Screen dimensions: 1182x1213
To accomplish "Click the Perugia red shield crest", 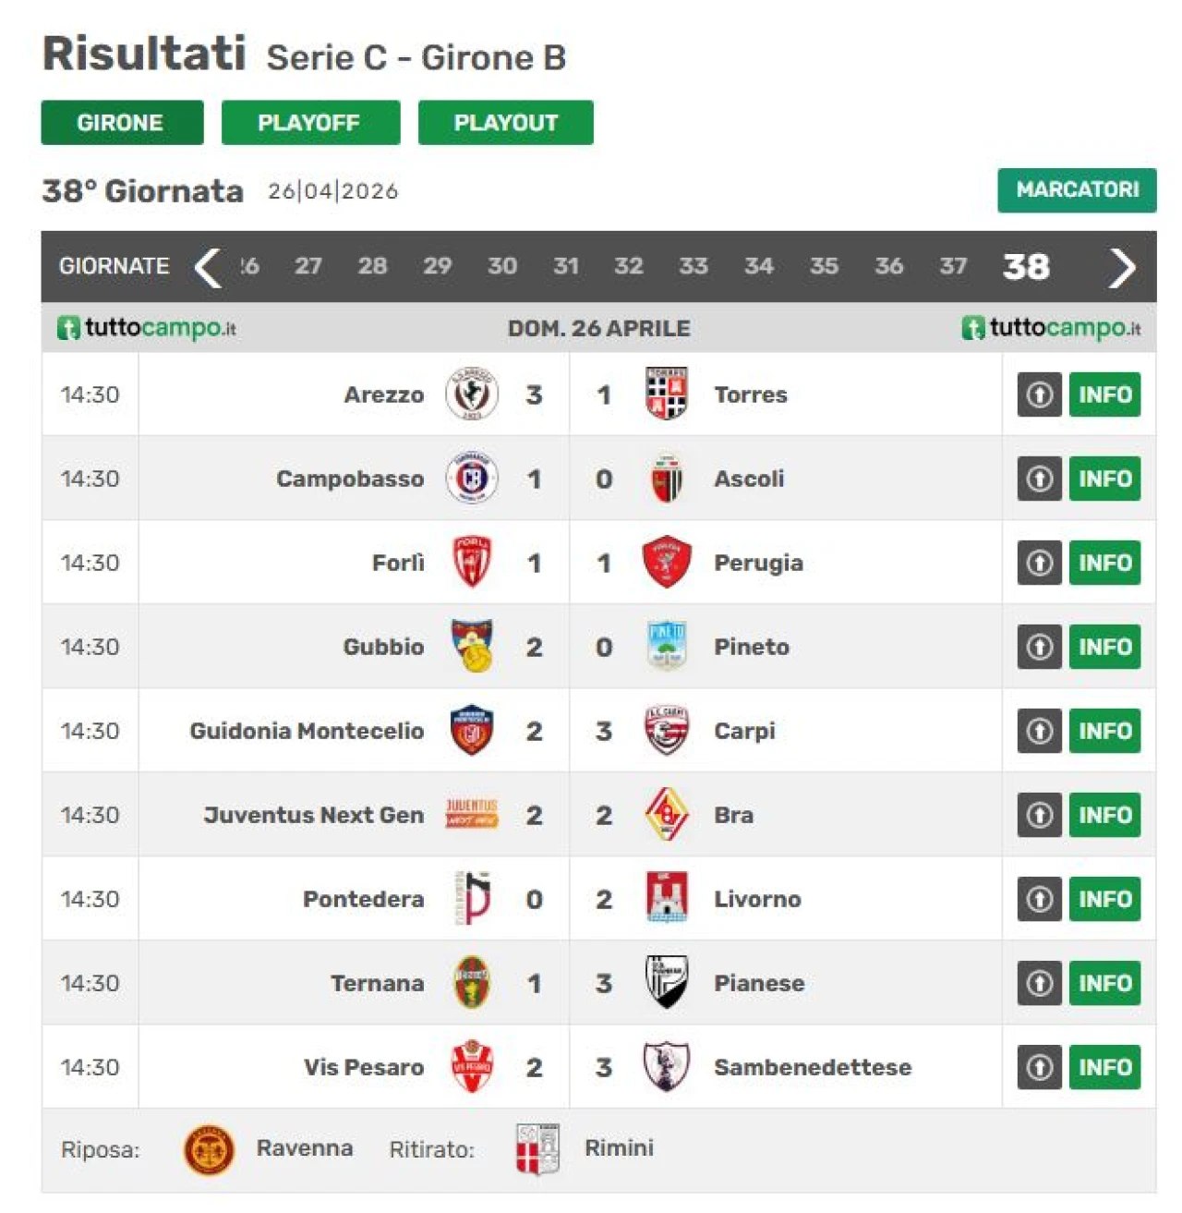I will pos(666,562).
